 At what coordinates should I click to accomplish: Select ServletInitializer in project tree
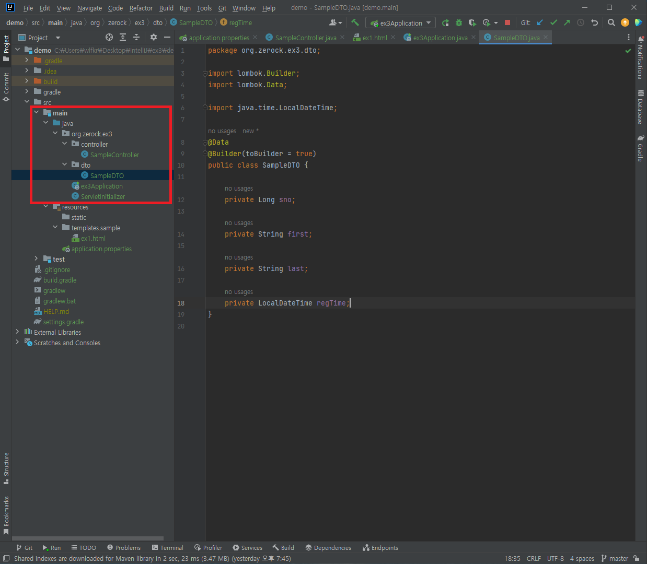[x=102, y=196]
